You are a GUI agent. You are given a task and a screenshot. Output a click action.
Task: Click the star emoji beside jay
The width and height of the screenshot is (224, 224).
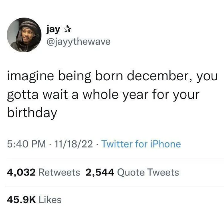[67, 29]
